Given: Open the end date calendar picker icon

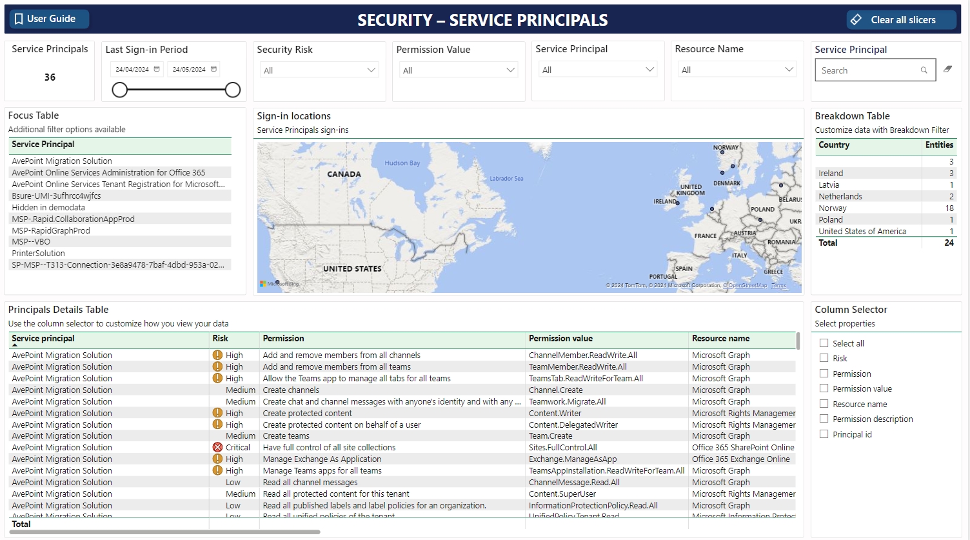Looking at the screenshot, I should coord(213,69).
